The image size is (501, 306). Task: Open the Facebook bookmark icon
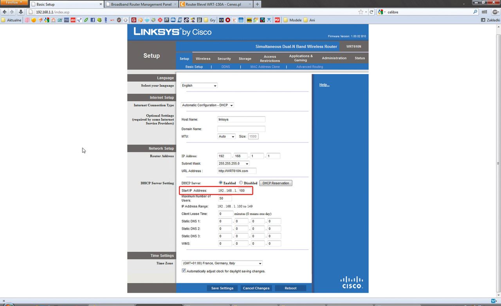(92, 20)
